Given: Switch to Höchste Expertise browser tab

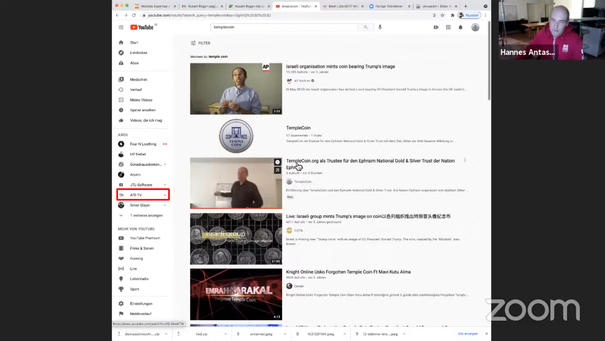Looking at the screenshot, I should tap(154, 7).
